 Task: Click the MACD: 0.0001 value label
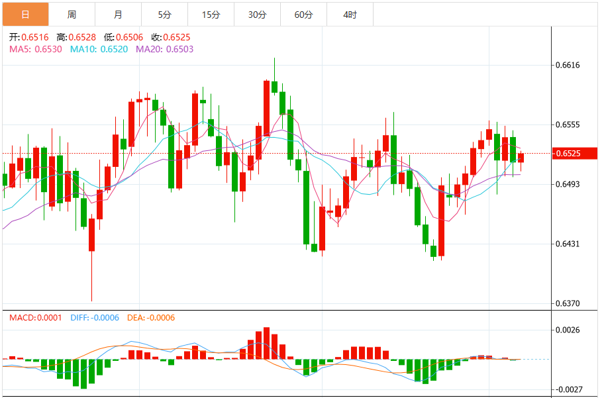coord(36,318)
